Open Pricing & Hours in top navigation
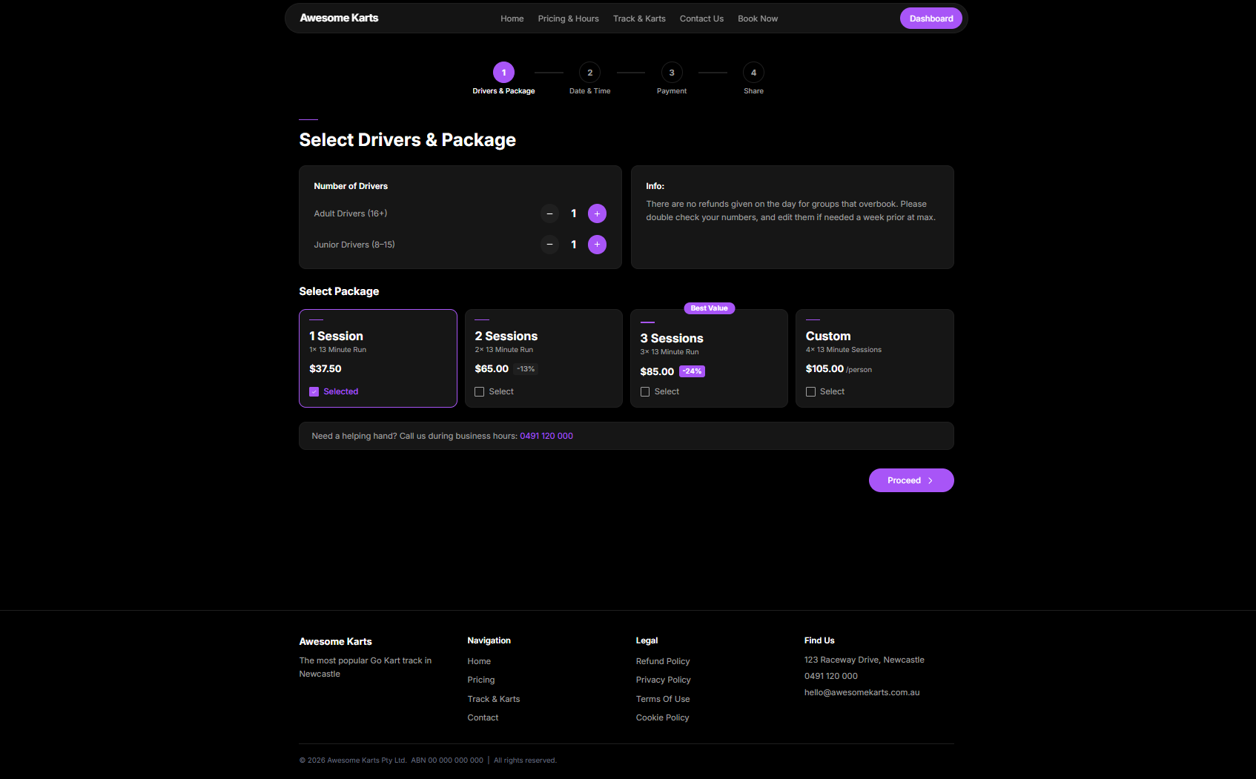 tap(568, 19)
